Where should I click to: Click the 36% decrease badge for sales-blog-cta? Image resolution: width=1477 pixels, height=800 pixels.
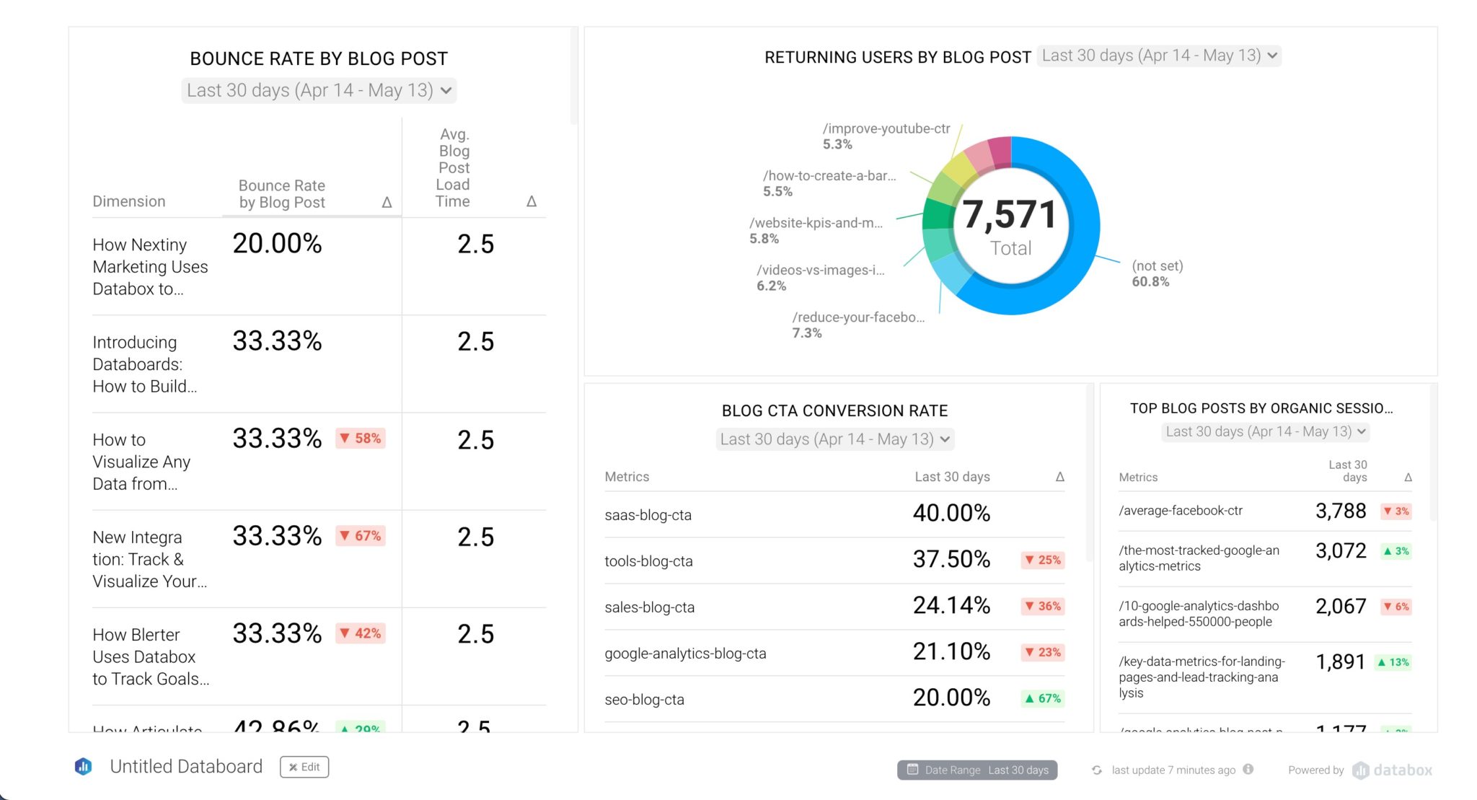pos(1043,606)
